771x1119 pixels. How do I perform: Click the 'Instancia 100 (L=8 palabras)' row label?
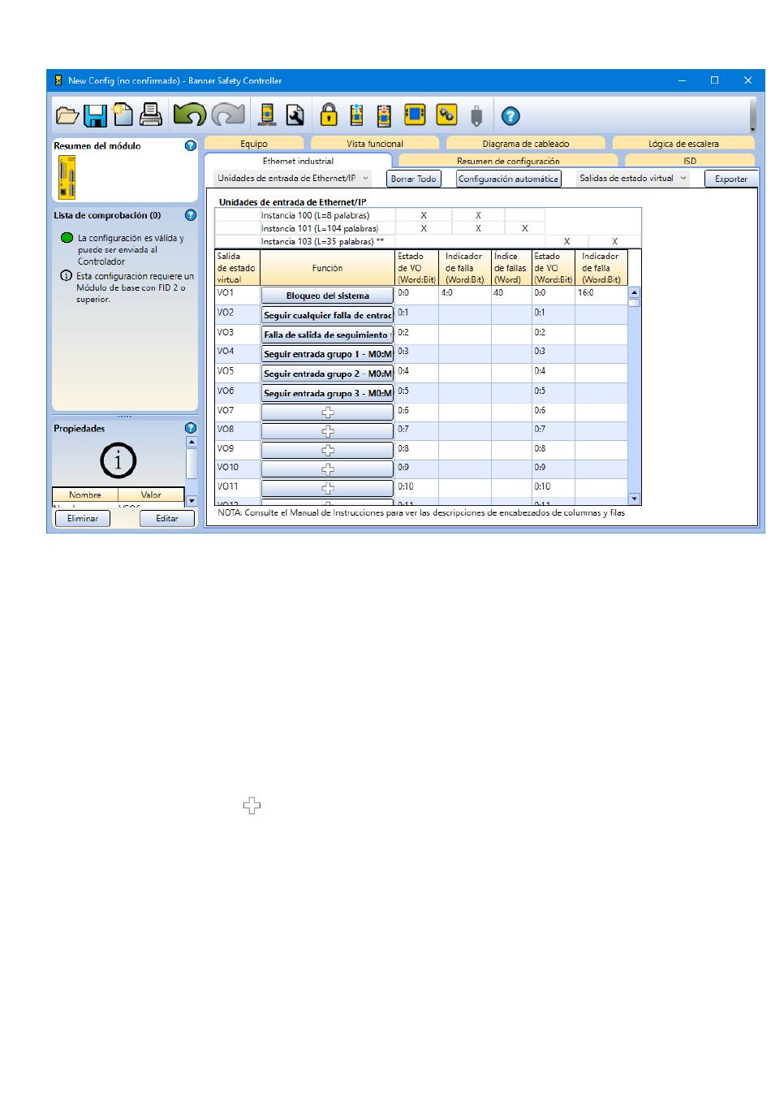click(x=315, y=215)
